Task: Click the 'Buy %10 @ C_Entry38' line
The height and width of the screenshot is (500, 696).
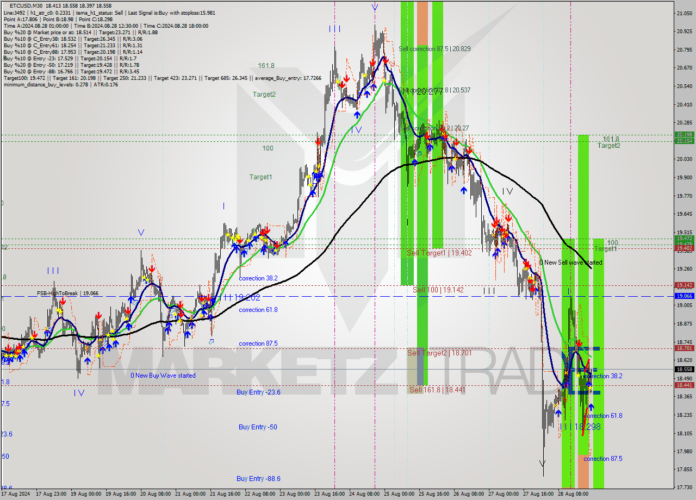Action: click(x=73, y=39)
